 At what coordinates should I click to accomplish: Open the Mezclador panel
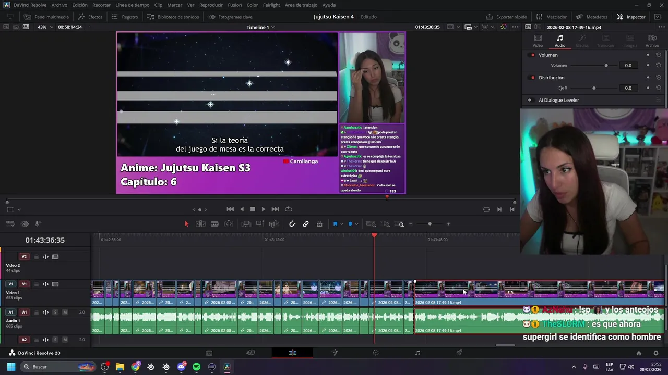pyautogui.click(x=551, y=17)
